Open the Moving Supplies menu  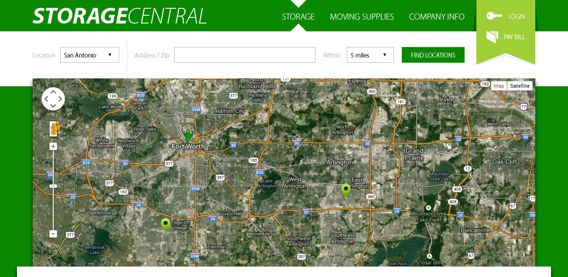(362, 17)
